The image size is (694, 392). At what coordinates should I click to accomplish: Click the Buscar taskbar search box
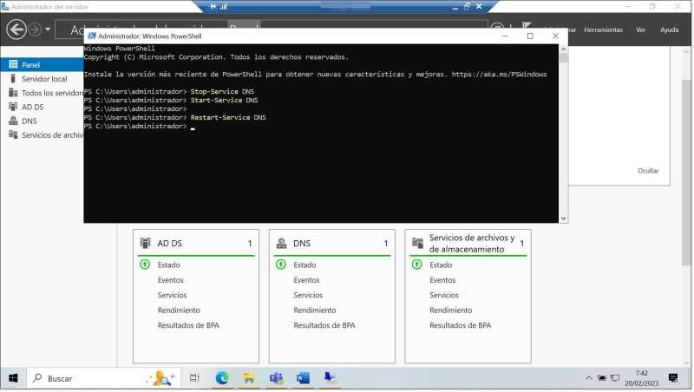[104, 378]
